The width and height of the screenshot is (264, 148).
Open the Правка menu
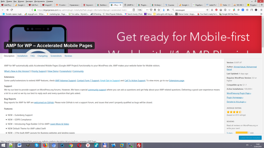point(9,1)
